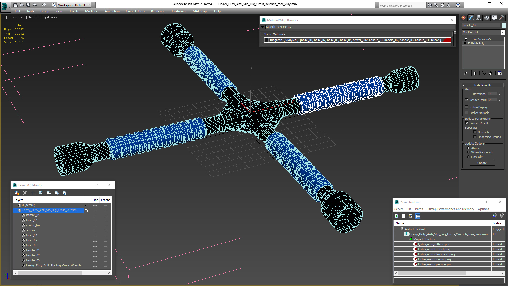Switch Asset Tracking to table view
The width and height of the screenshot is (508, 286).
click(x=418, y=216)
